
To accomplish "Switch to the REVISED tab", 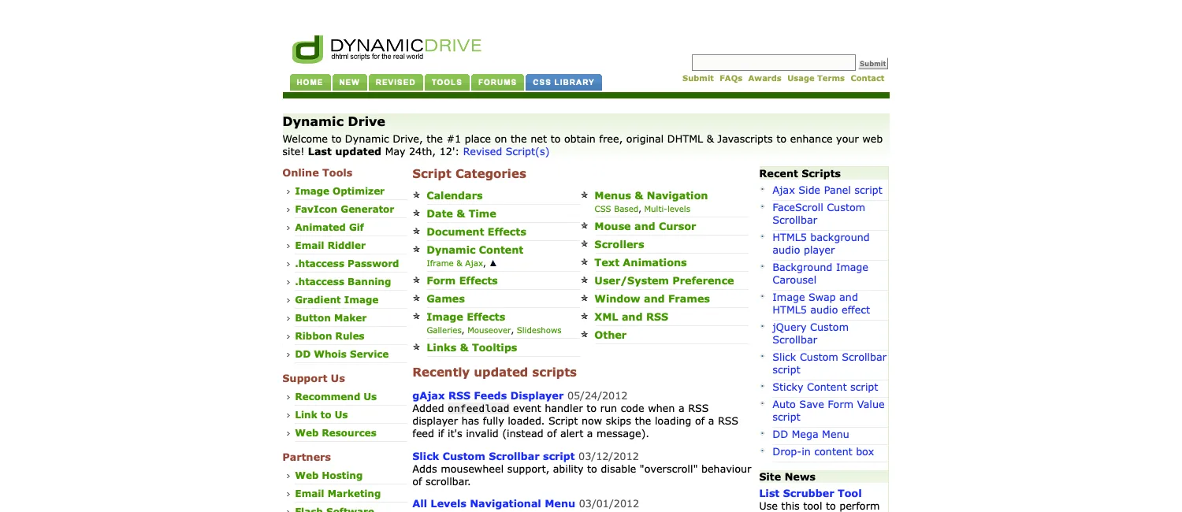I will click(x=396, y=82).
